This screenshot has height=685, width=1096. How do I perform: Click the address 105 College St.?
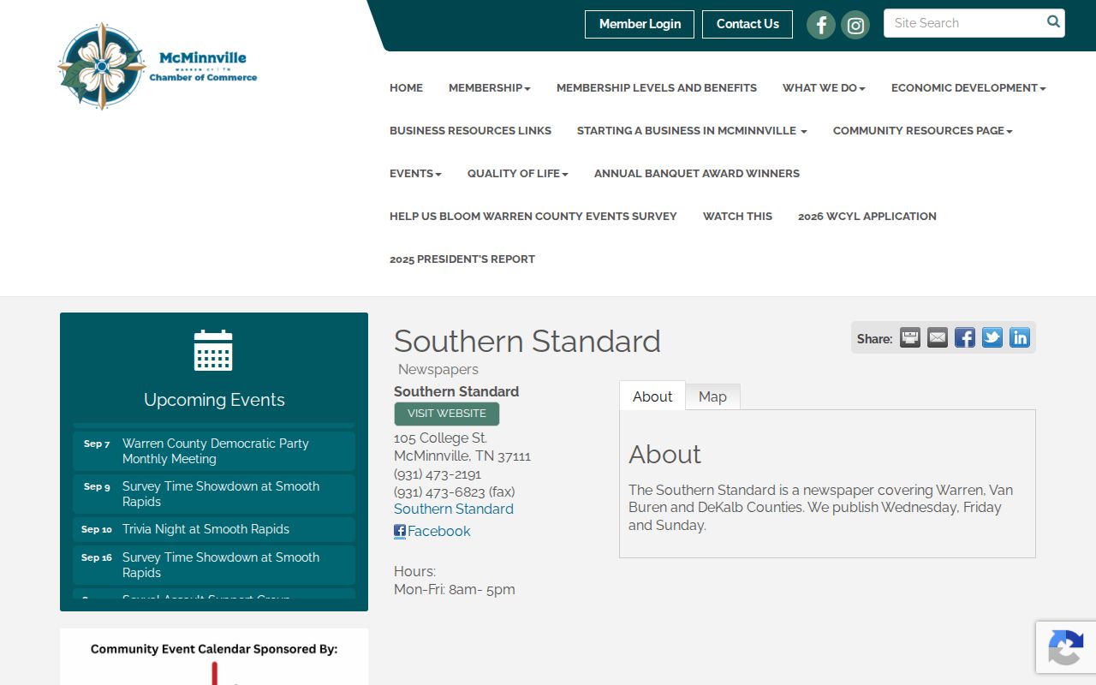441,438
